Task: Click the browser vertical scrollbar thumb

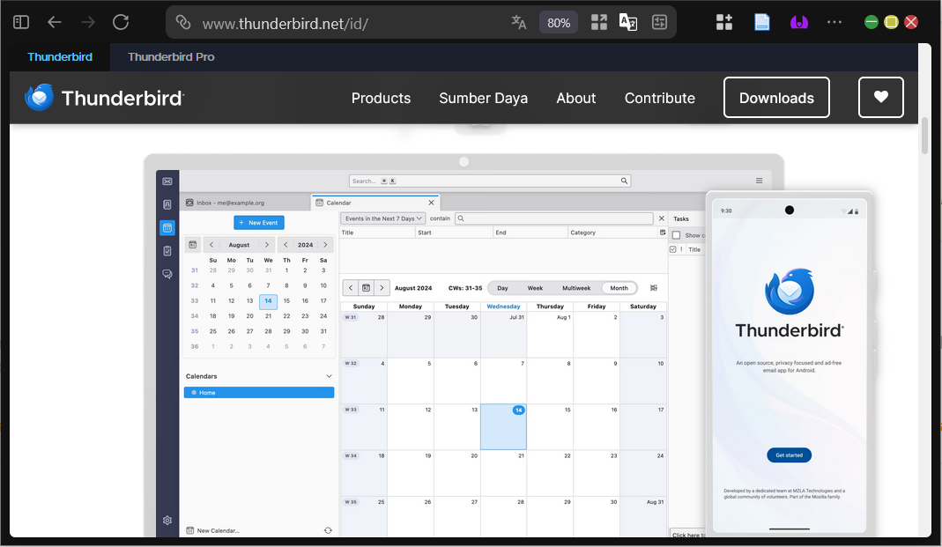Action: click(924, 135)
